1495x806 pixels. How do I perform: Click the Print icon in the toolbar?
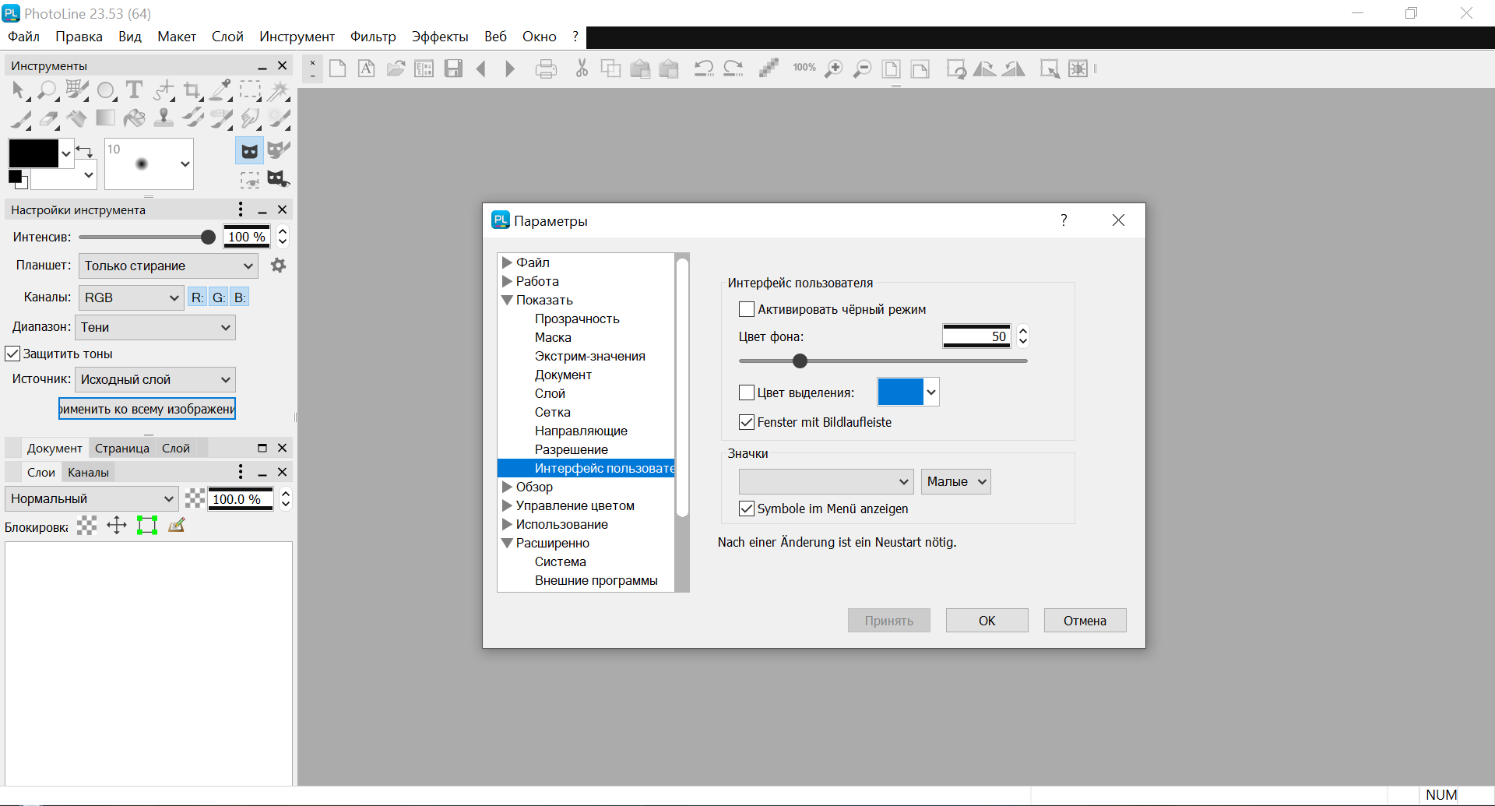click(x=546, y=69)
